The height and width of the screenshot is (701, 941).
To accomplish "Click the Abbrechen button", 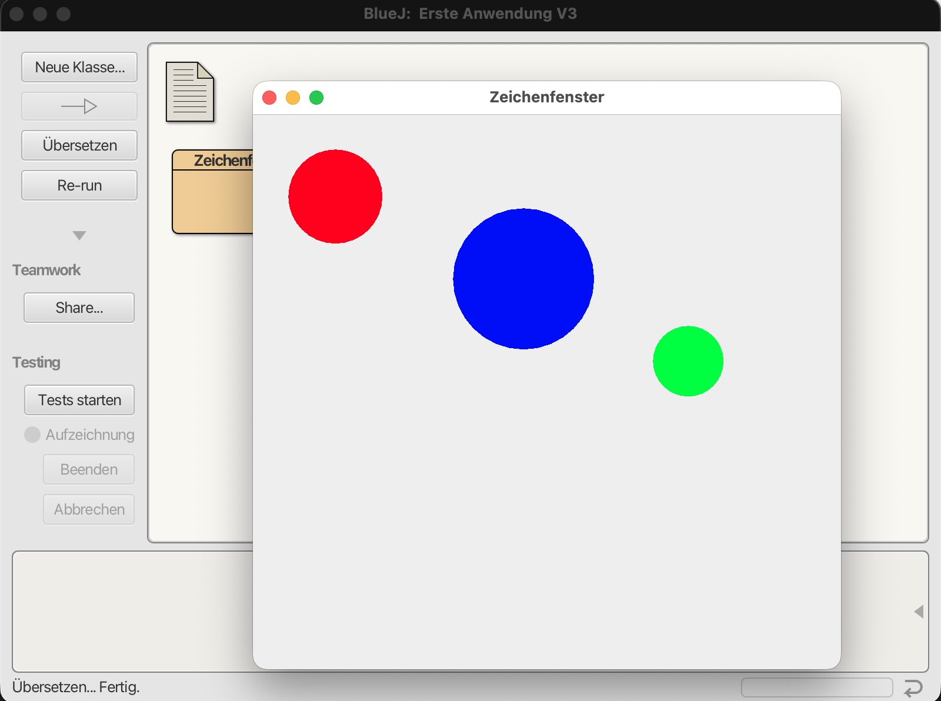I will [89, 509].
